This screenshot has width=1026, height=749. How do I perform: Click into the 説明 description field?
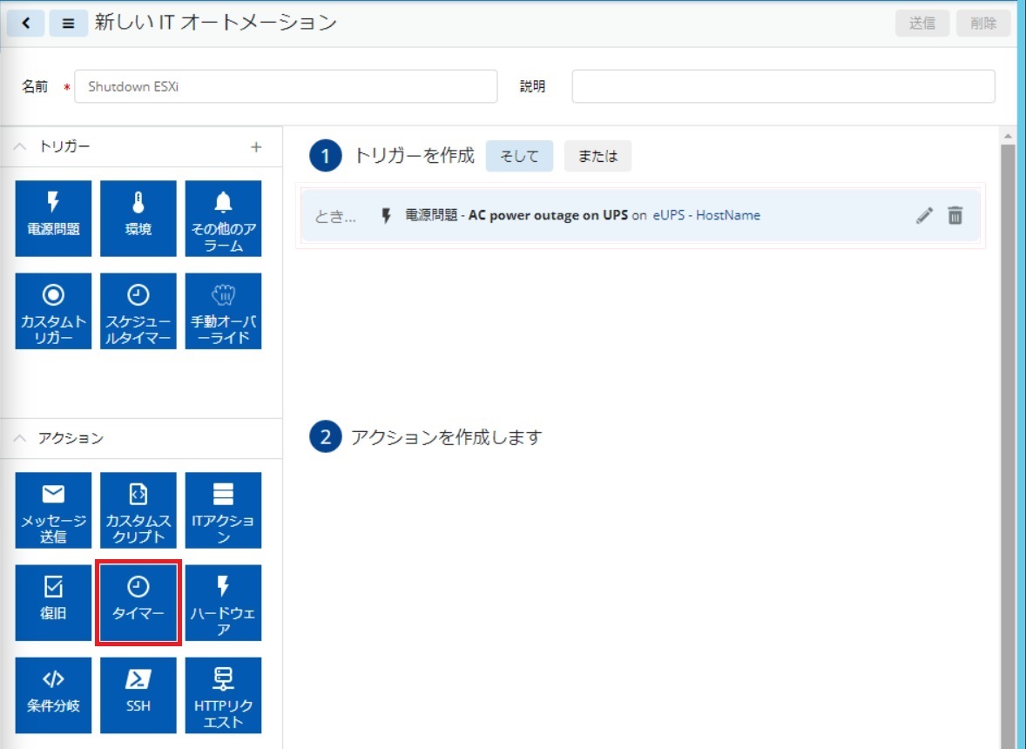point(782,87)
